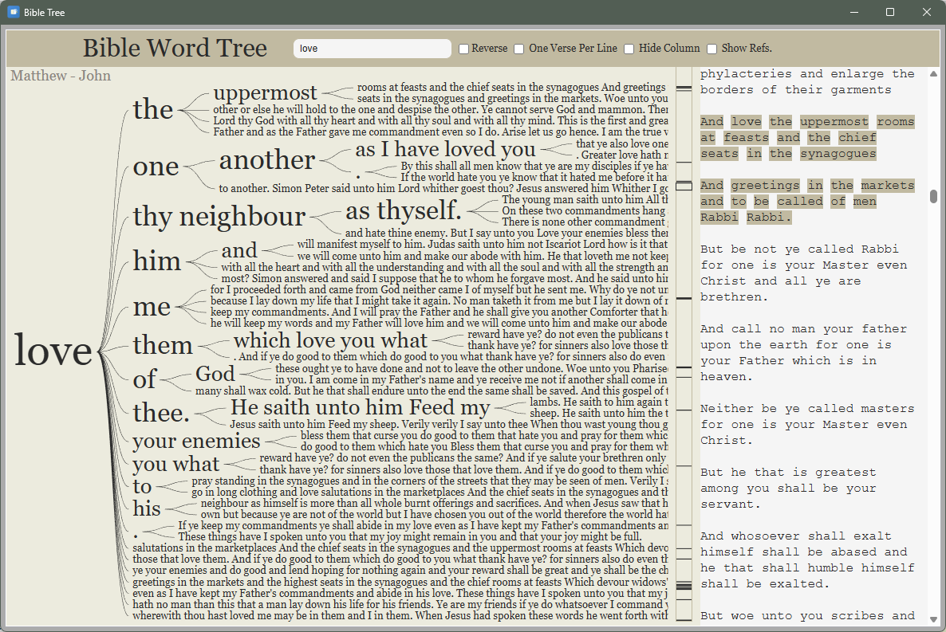Click the 'God' branch word

point(215,374)
